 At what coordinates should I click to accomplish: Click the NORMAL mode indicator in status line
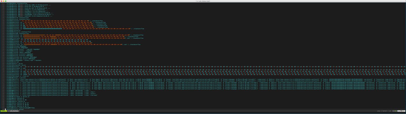click(x=3, y=111)
